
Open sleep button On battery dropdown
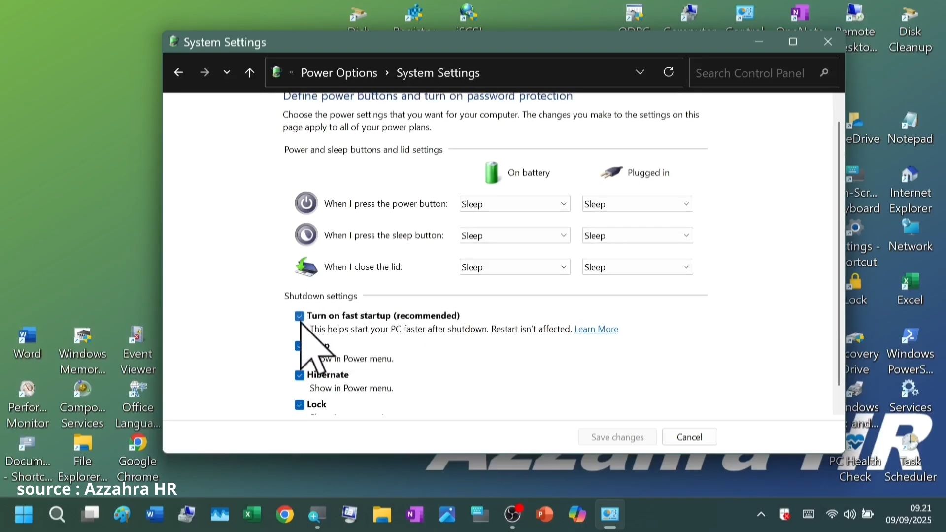tap(515, 235)
